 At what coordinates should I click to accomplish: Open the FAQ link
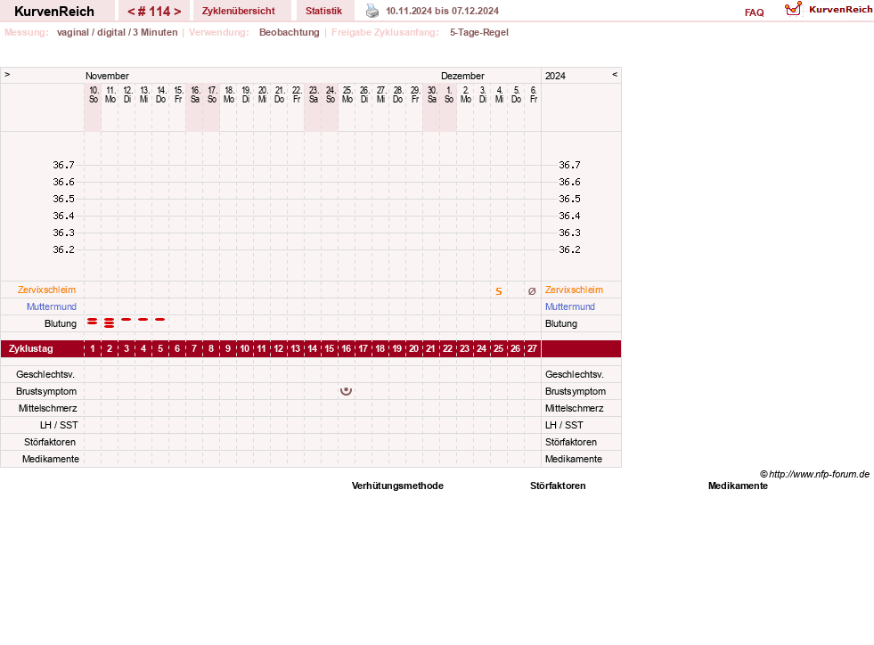(754, 12)
